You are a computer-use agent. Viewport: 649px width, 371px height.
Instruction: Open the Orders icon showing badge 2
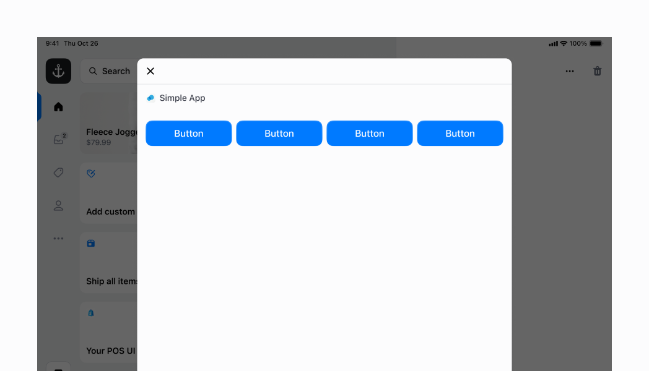[58, 139]
